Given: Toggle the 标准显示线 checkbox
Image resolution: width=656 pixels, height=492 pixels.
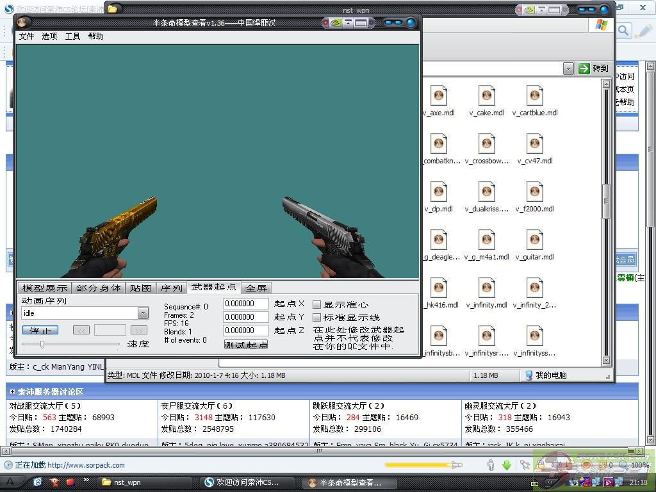Looking at the screenshot, I should click(316, 318).
